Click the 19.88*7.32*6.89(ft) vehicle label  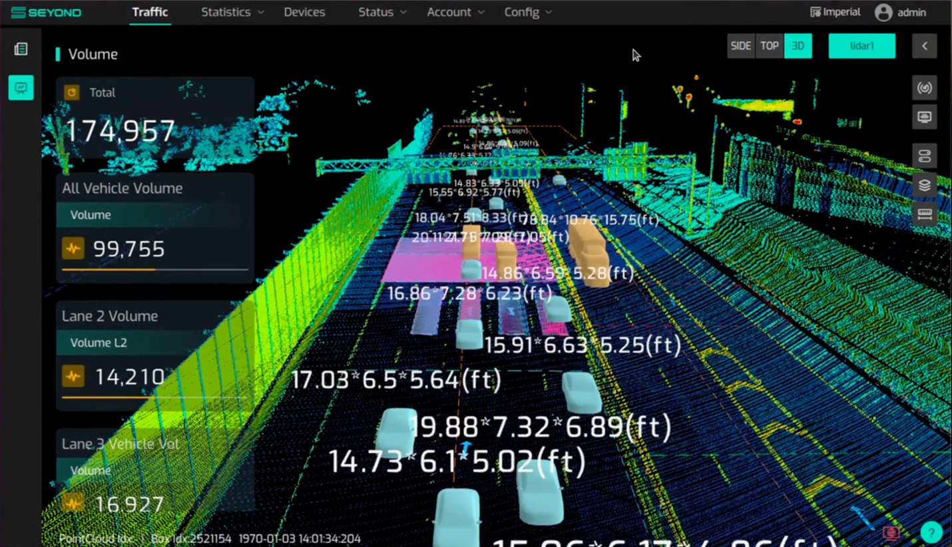(x=540, y=427)
